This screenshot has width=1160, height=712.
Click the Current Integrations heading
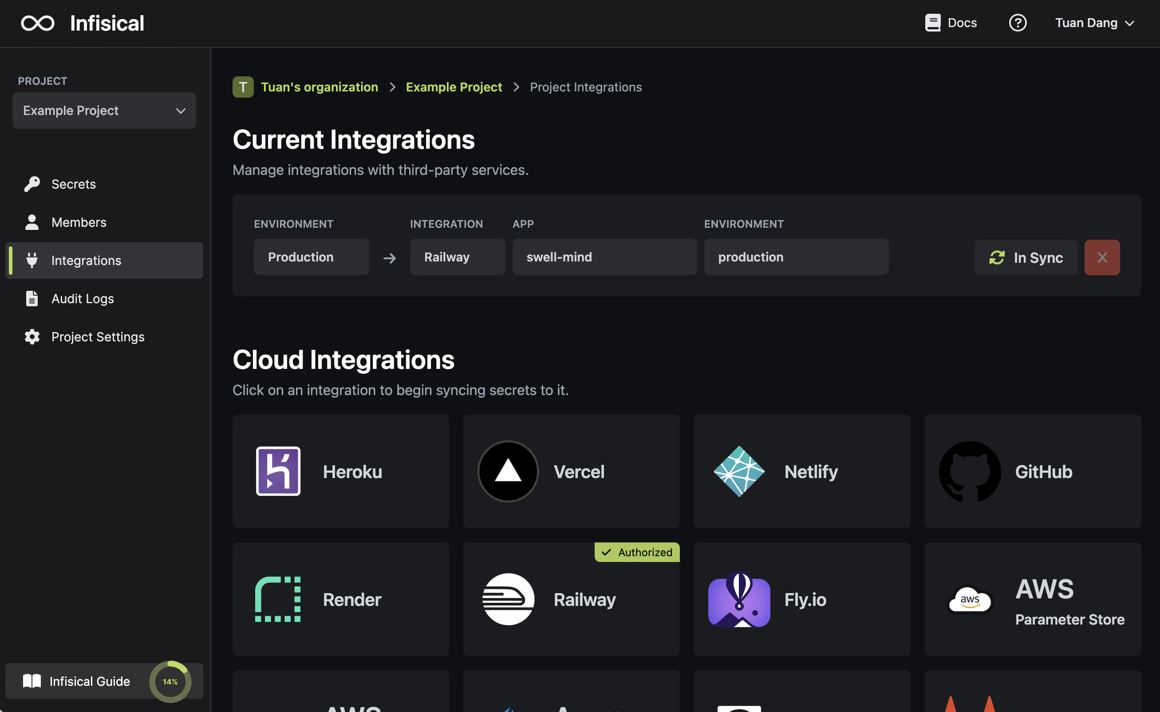click(x=354, y=140)
